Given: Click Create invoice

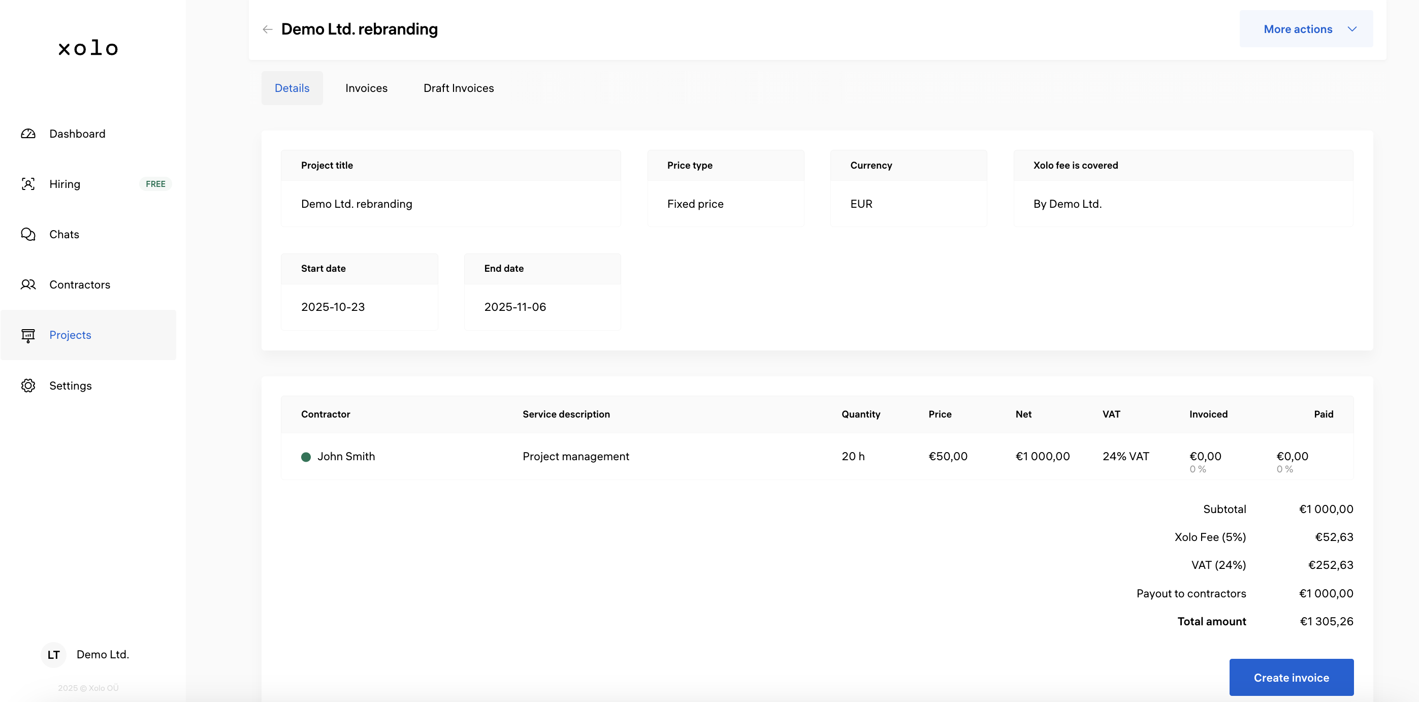Looking at the screenshot, I should click(1291, 677).
